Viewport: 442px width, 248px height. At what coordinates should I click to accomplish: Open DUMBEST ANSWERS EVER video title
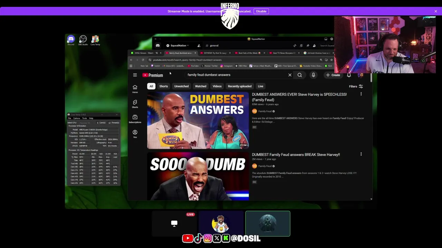click(x=299, y=97)
